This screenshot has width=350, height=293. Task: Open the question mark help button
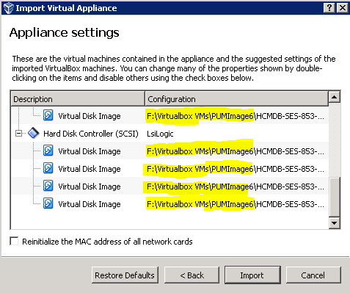click(x=329, y=8)
